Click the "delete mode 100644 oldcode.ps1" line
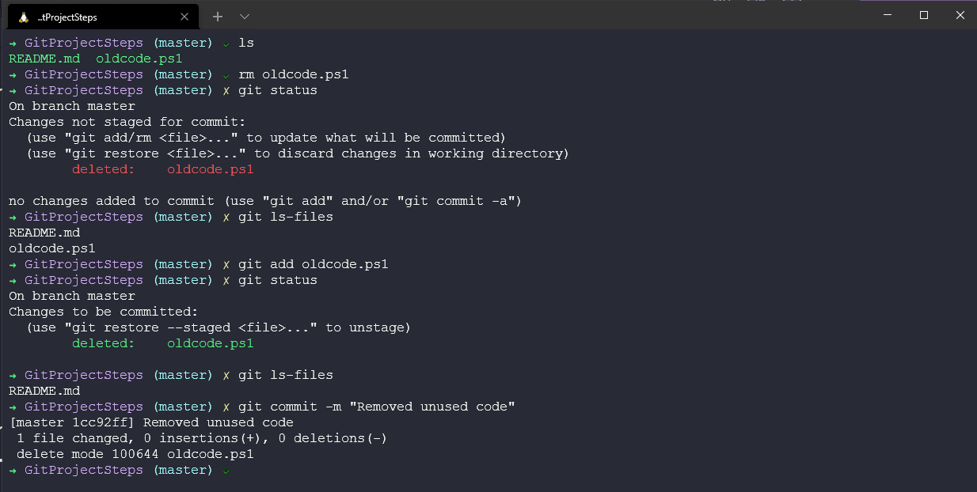This screenshot has height=492, width=977. (x=135, y=454)
